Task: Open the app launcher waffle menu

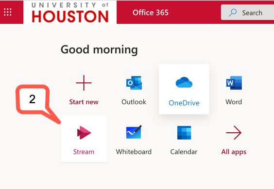Action: [x=8, y=12]
